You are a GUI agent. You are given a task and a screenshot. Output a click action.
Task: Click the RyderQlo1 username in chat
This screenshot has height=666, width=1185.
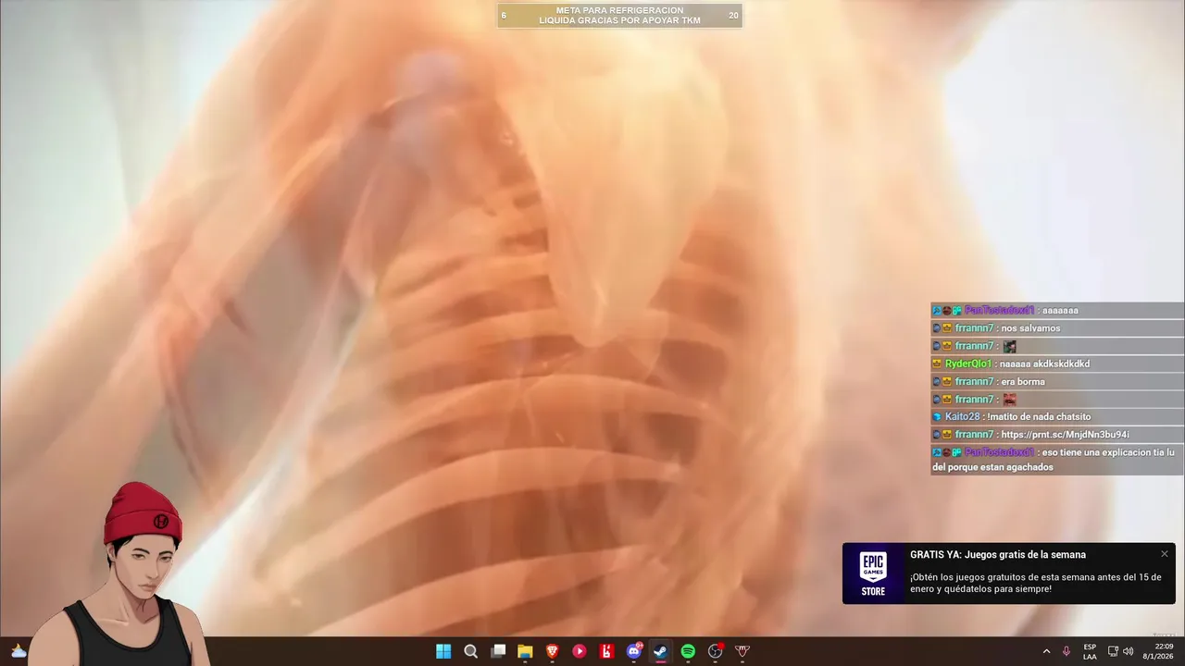click(x=968, y=364)
